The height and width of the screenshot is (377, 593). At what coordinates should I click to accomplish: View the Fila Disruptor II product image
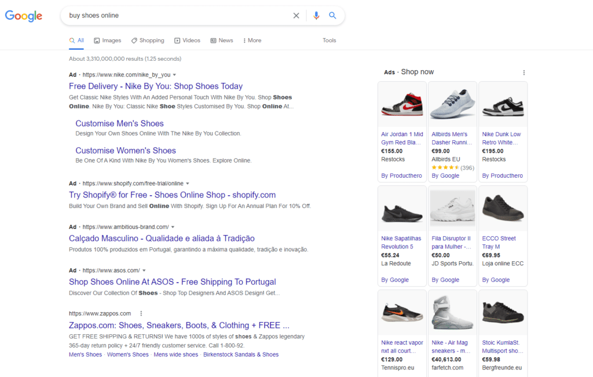pyautogui.click(x=452, y=210)
